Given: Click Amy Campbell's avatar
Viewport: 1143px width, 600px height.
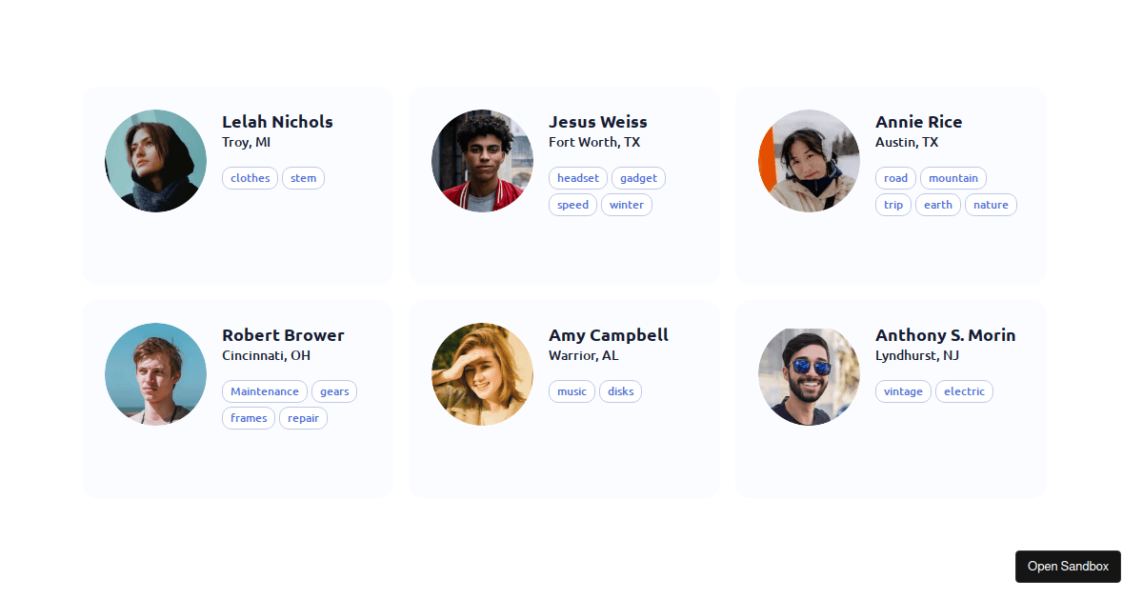Looking at the screenshot, I should click(x=482, y=374).
